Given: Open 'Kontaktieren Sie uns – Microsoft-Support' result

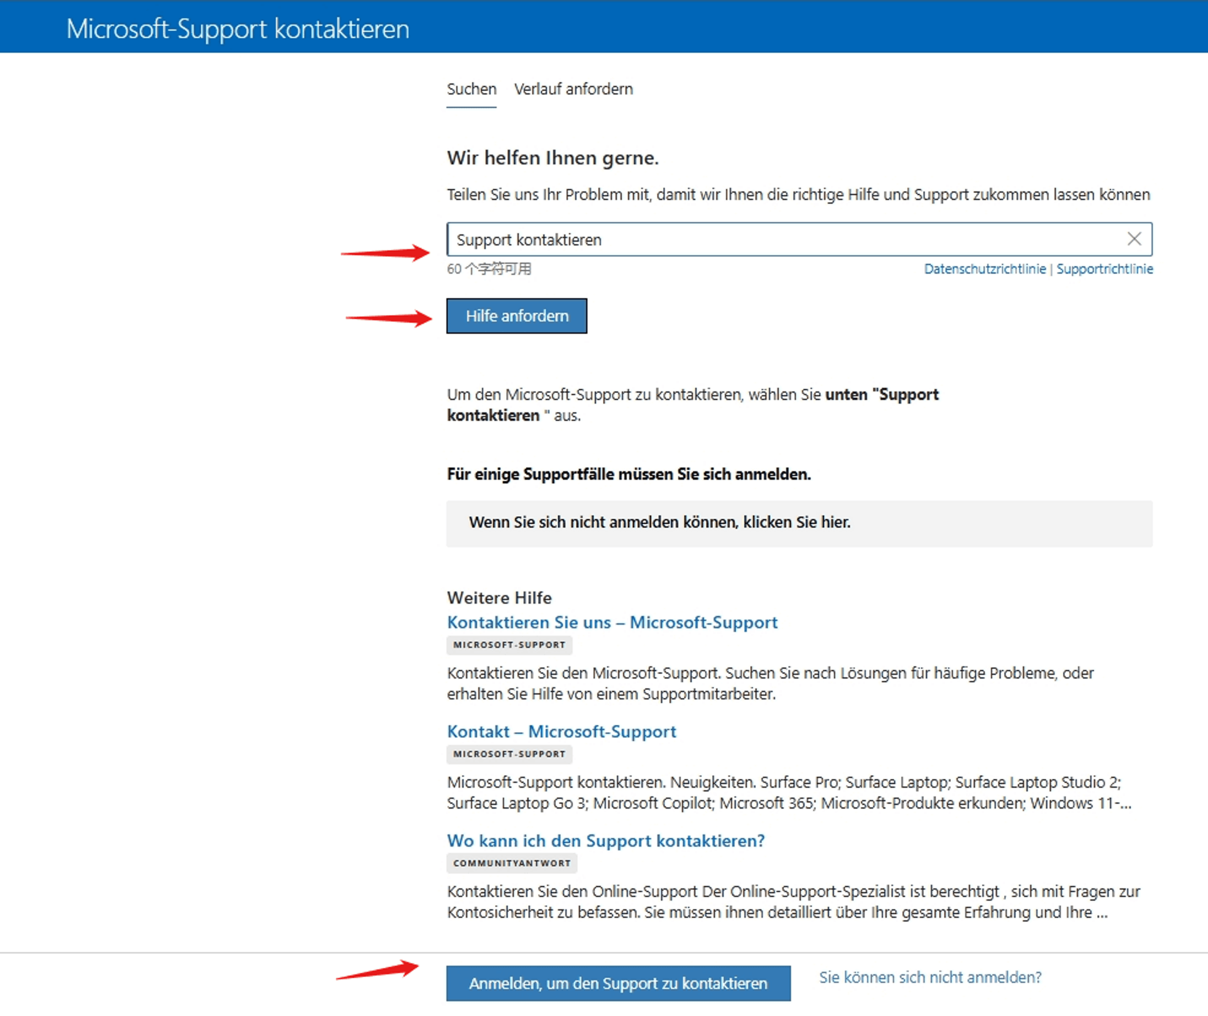Looking at the screenshot, I should (x=612, y=622).
